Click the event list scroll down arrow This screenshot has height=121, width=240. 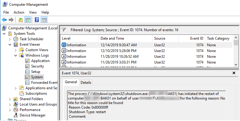[236, 65]
